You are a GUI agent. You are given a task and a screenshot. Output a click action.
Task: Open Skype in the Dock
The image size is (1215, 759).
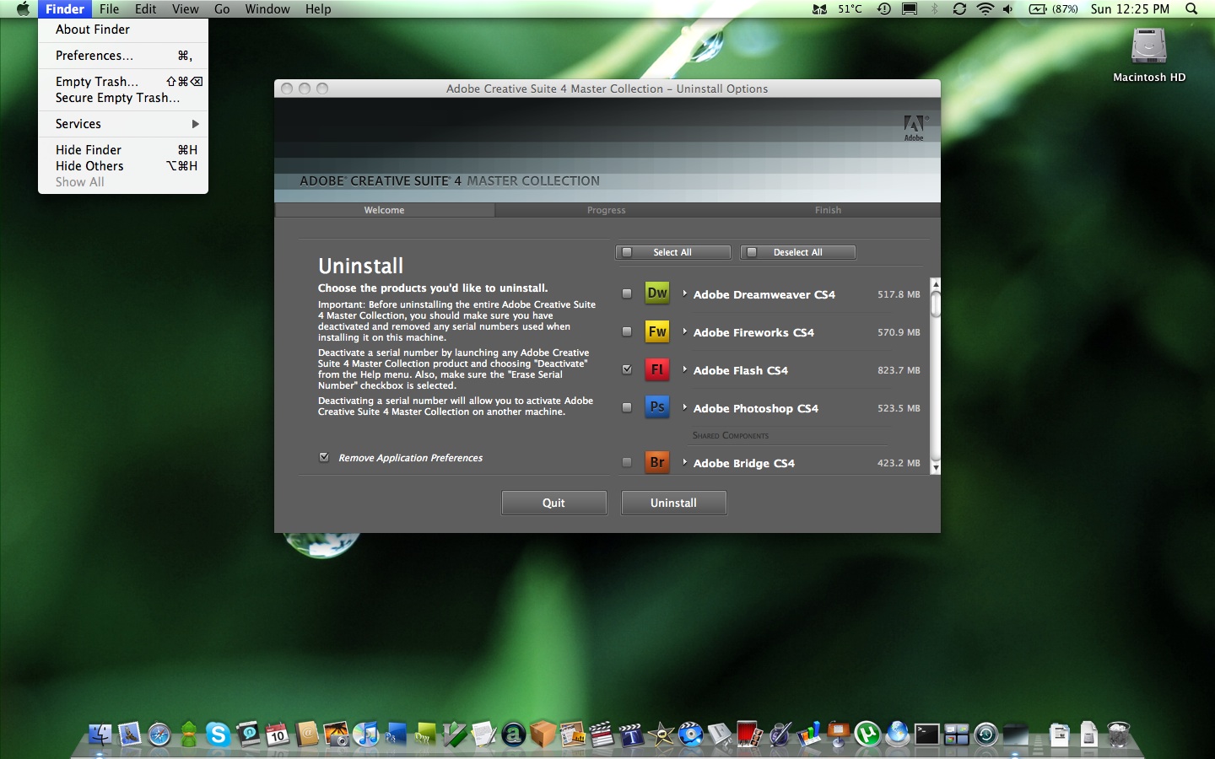(219, 735)
